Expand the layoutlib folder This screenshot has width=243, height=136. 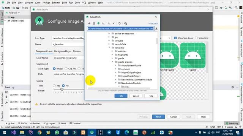point(109,40)
